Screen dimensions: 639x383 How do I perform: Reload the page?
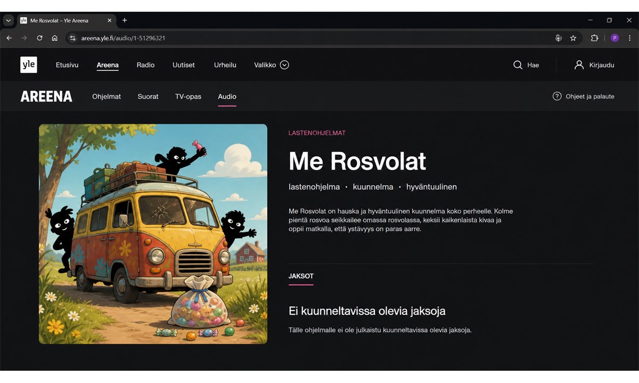click(39, 38)
